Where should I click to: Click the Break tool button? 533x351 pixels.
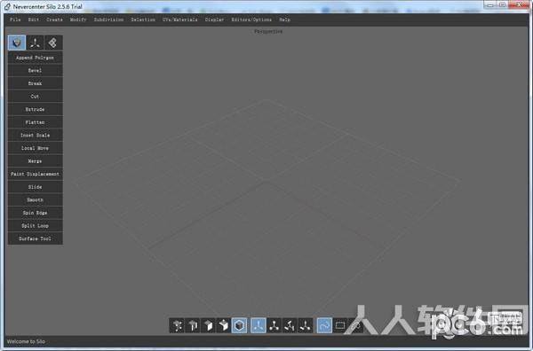point(35,83)
